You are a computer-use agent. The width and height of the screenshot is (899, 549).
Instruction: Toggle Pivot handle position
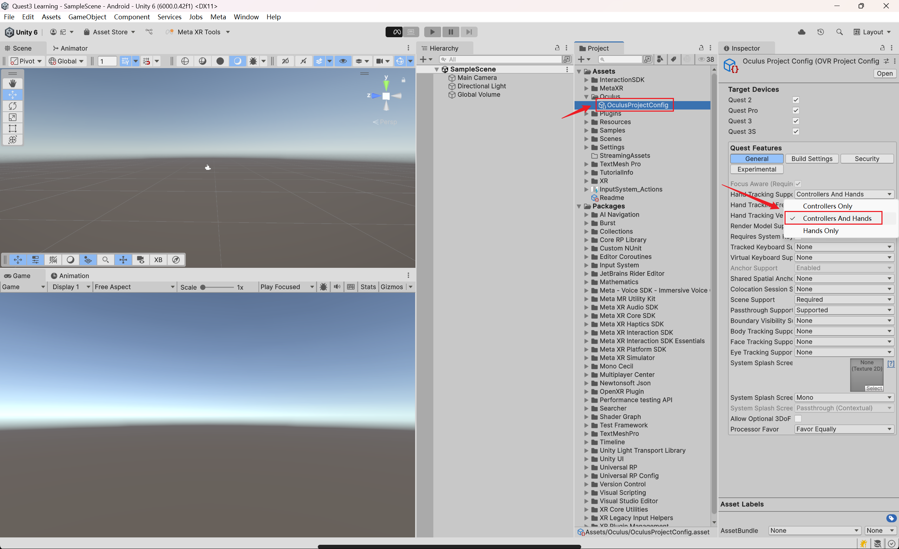pos(26,61)
